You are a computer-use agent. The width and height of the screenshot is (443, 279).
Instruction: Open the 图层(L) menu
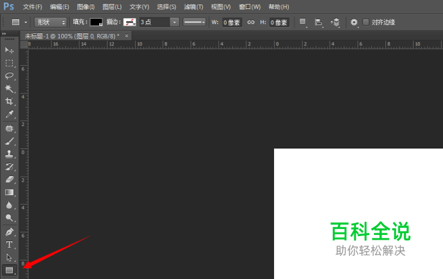[x=112, y=6]
